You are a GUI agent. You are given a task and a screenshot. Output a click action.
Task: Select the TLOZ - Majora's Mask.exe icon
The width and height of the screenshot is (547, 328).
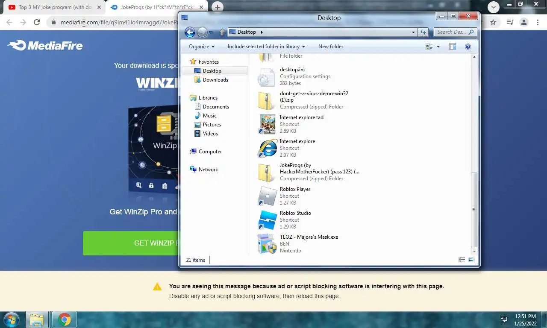click(268, 244)
